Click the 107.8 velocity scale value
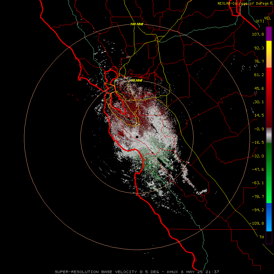Screen dimensions: 274x274 pos(258,34)
